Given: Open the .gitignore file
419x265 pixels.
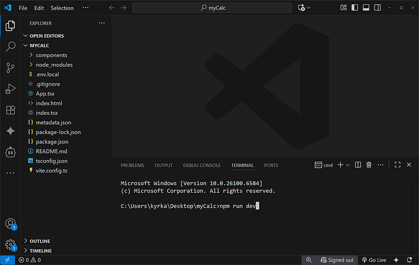Looking at the screenshot, I should tap(66, 84).
